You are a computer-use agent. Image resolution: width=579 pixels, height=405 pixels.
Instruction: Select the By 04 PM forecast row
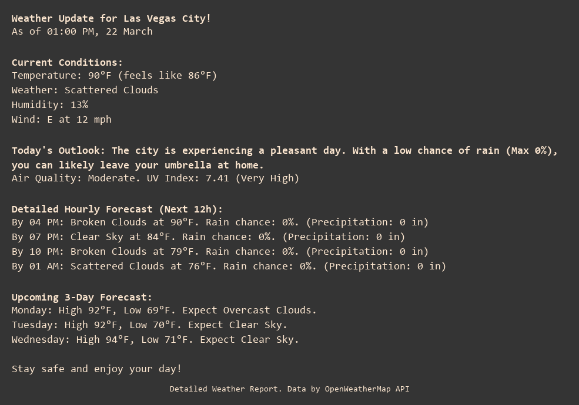(x=220, y=222)
